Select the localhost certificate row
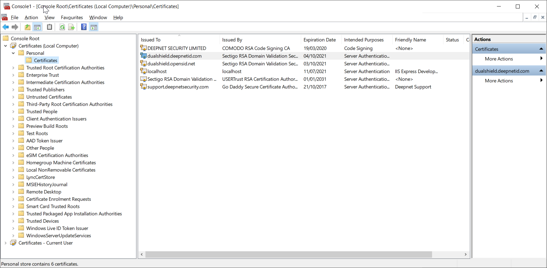Viewport: 547px width, 268px height. 157,71
